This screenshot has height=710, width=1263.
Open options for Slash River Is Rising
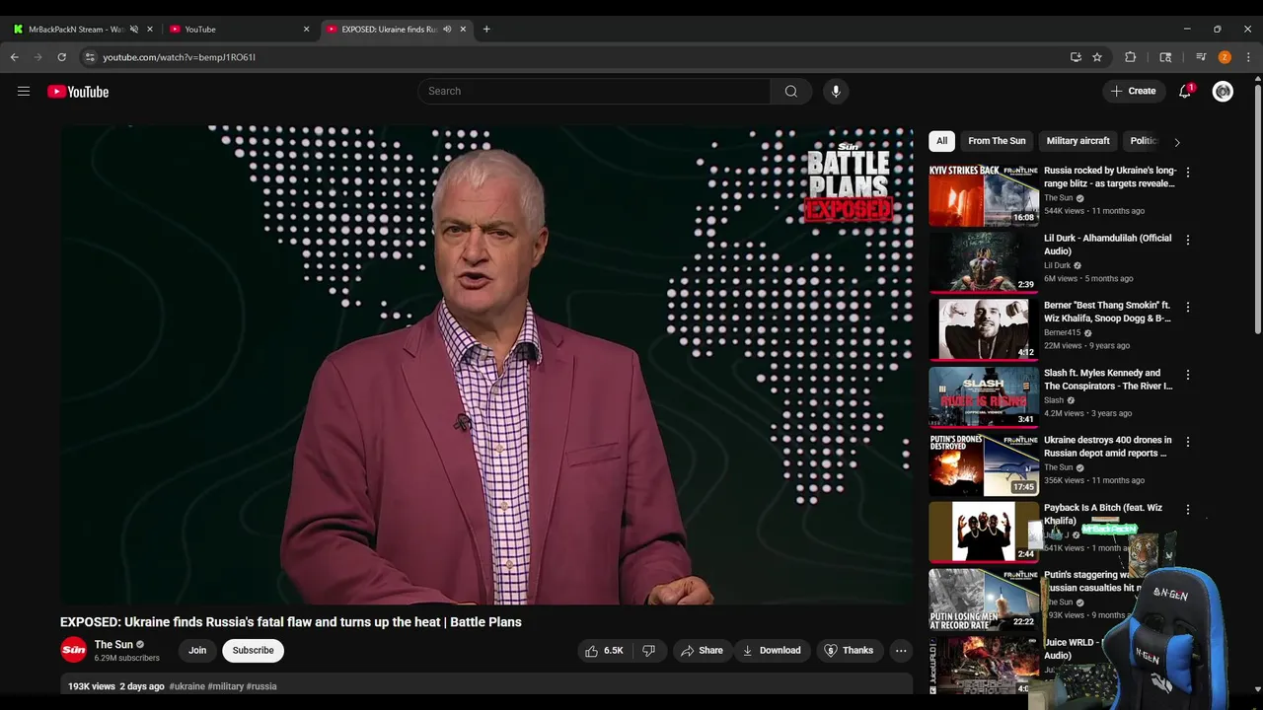coord(1188,375)
